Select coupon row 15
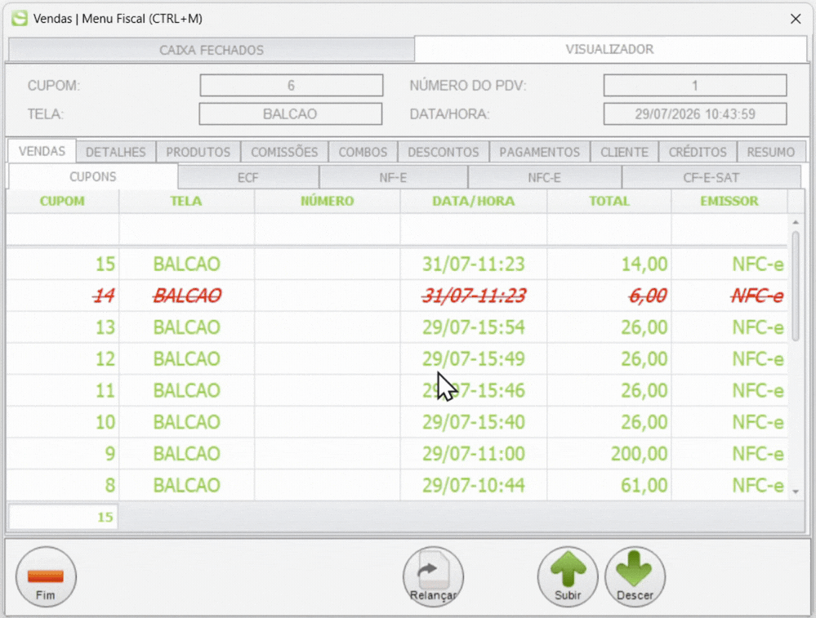The image size is (816, 618). 396,265
